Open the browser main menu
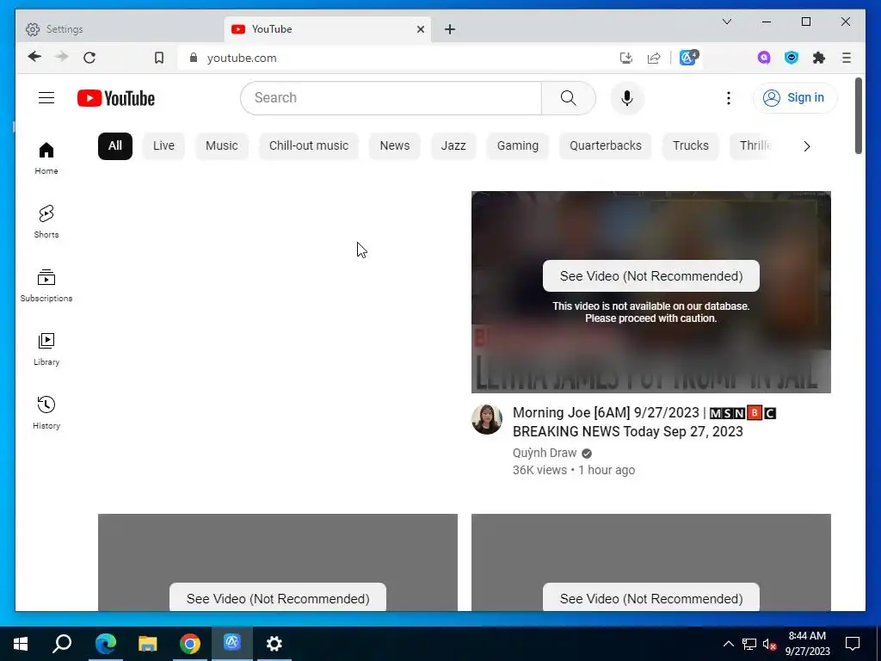 point(847,58)
